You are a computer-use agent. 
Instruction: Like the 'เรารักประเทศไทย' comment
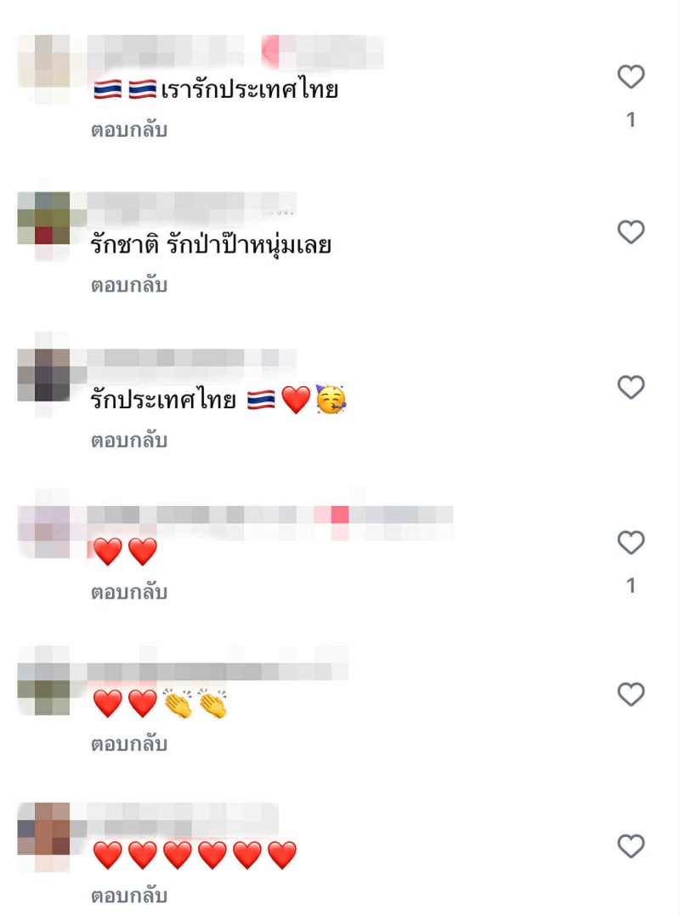[631, 77]
